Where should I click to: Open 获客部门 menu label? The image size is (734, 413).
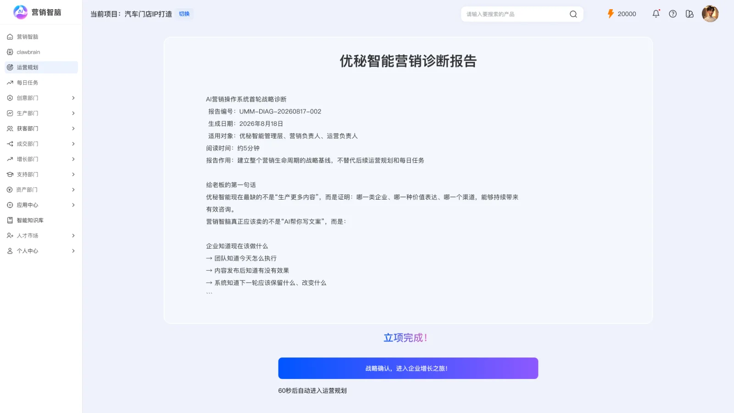(28, 128)
